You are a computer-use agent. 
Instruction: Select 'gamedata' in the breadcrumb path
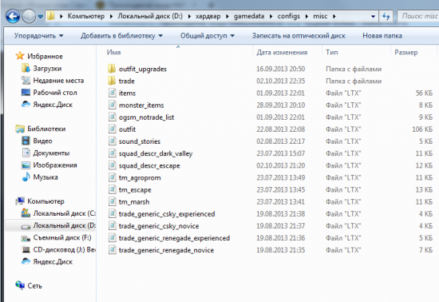tap(249, 16)
